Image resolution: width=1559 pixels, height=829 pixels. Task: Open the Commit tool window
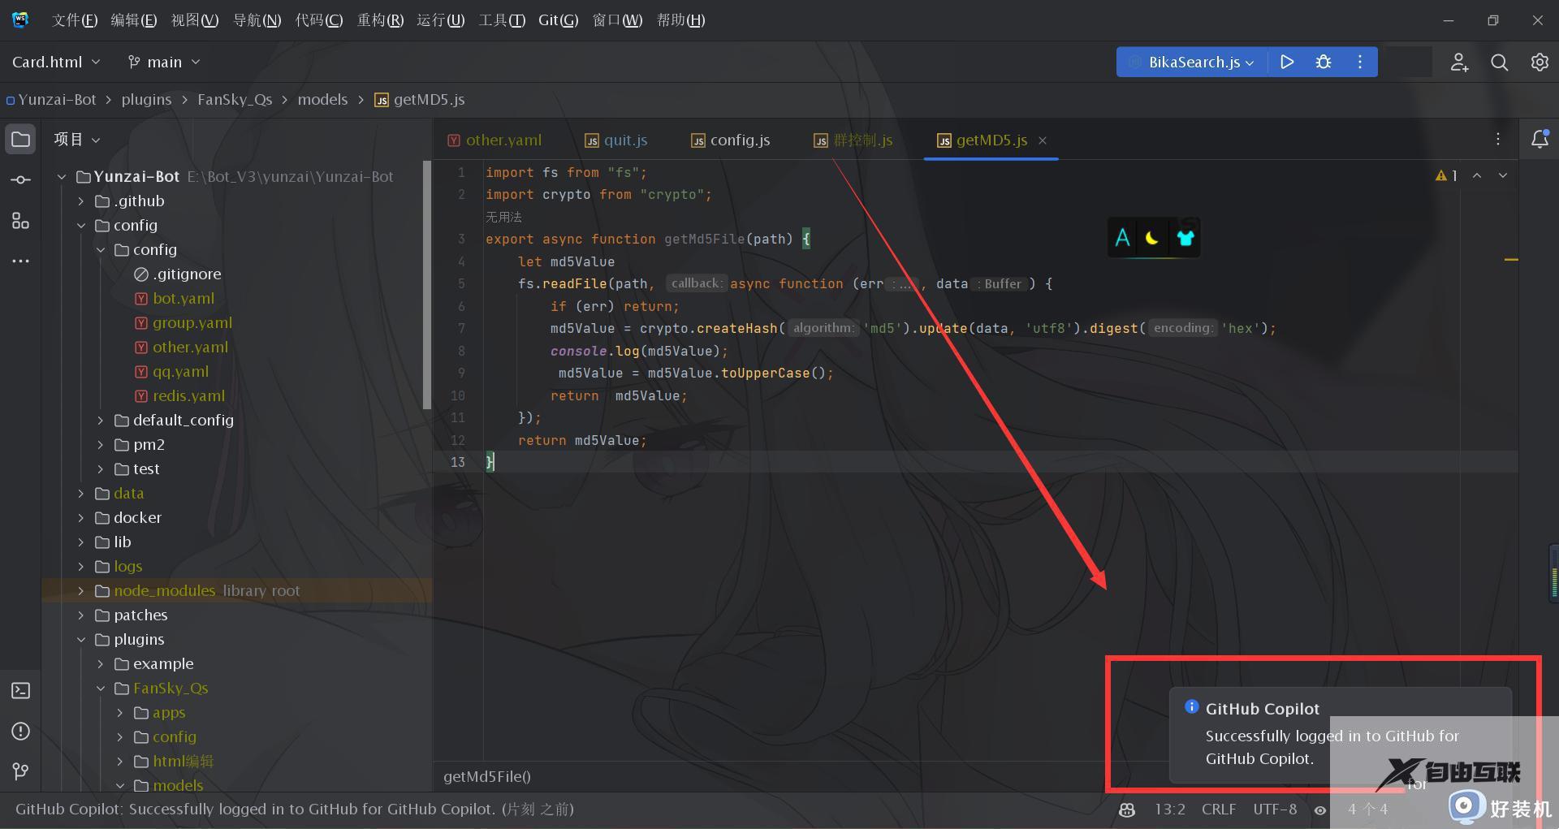pos(20,179)
